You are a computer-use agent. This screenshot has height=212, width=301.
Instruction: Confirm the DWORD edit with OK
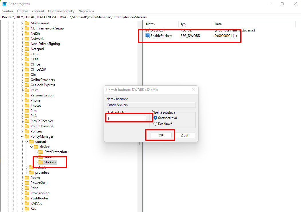161,135
